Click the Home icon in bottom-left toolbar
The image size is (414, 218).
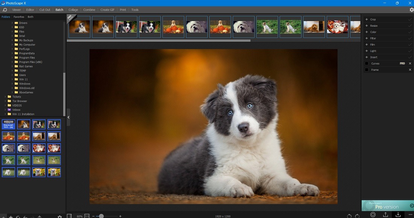[3, 216]
